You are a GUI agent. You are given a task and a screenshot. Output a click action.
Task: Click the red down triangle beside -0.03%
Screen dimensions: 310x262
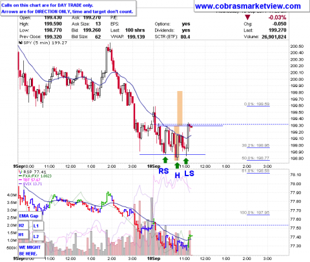point(248,17)
